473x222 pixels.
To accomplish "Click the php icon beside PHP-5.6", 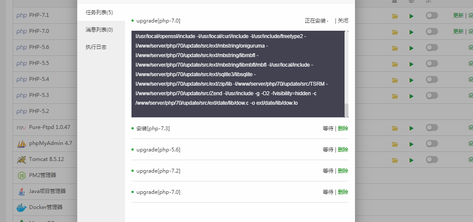I will click(22, 47).
